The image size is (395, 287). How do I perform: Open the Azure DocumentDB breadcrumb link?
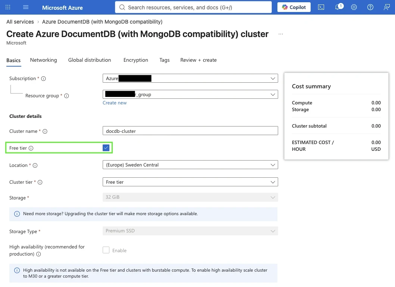coord(102,22)
